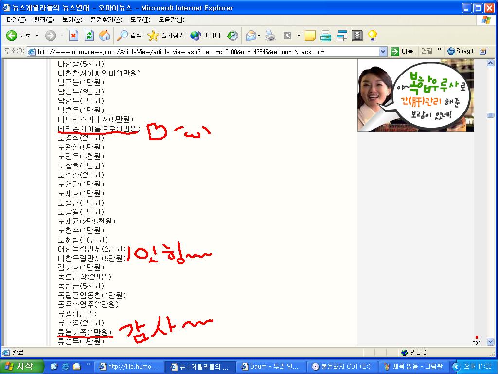Refresh the page with the green arrows icon
The image size is (498, 374).
pyautogui.click(x=89, y=35)
